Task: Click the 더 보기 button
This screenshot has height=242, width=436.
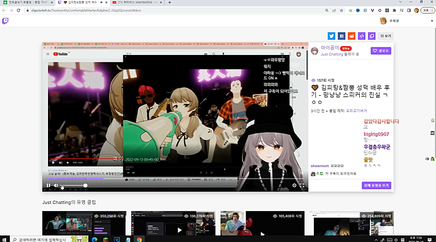Action: point(386,36)
